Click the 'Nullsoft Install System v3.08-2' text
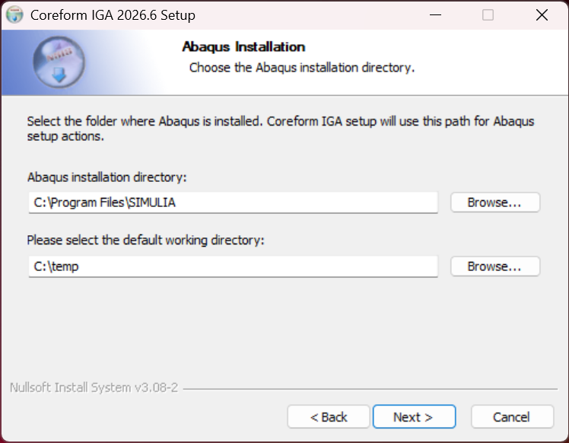This screenshot has width=569, height=443. click(x=94, y=387)
